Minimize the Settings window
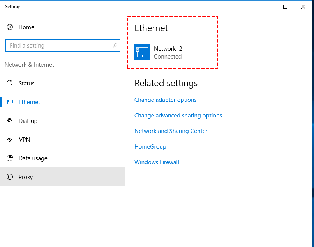This screenshot has width=314, height=247. click(x=267, y=7)
